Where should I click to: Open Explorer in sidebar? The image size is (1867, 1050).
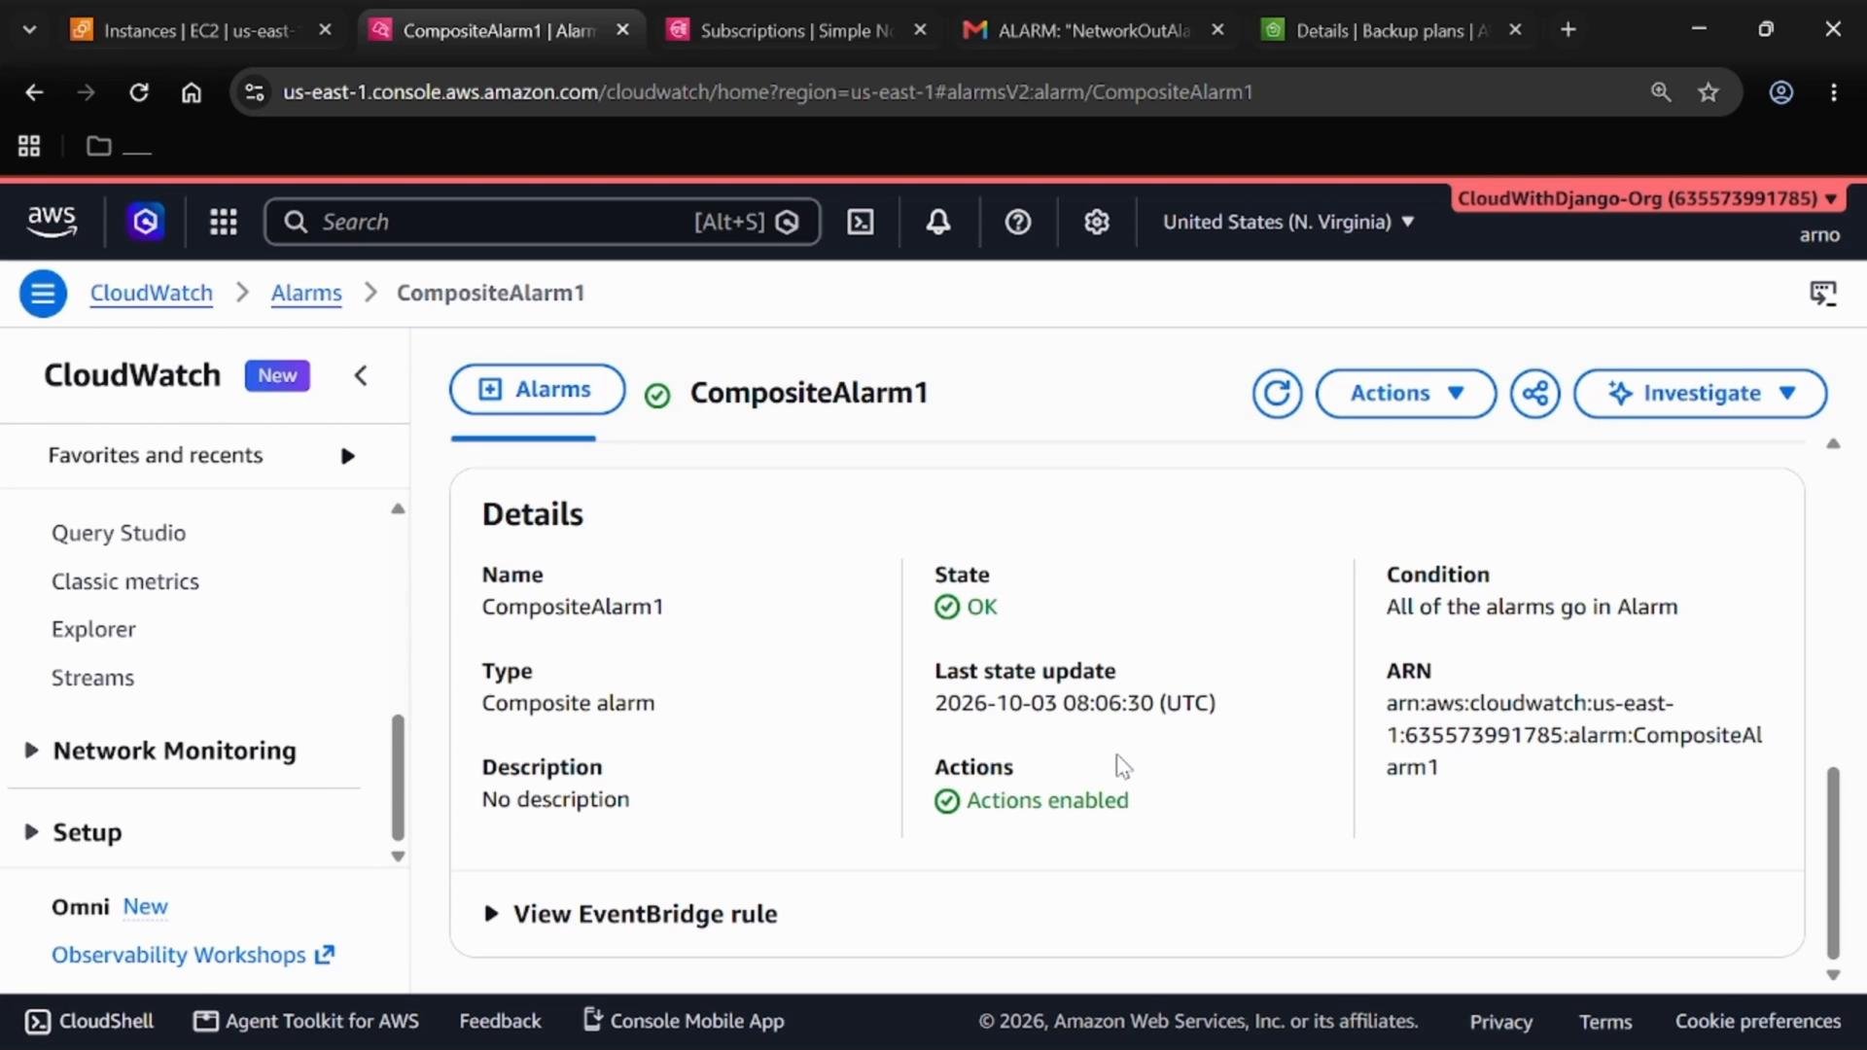tap(93, 629)
